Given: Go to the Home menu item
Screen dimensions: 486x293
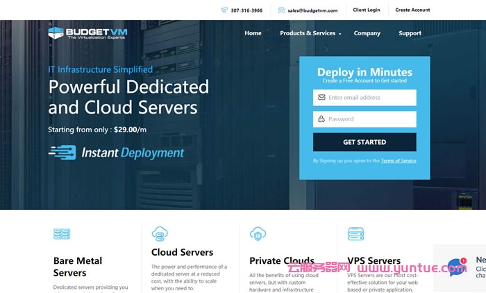Looking at the screenshot, I should tap(253, 33).
